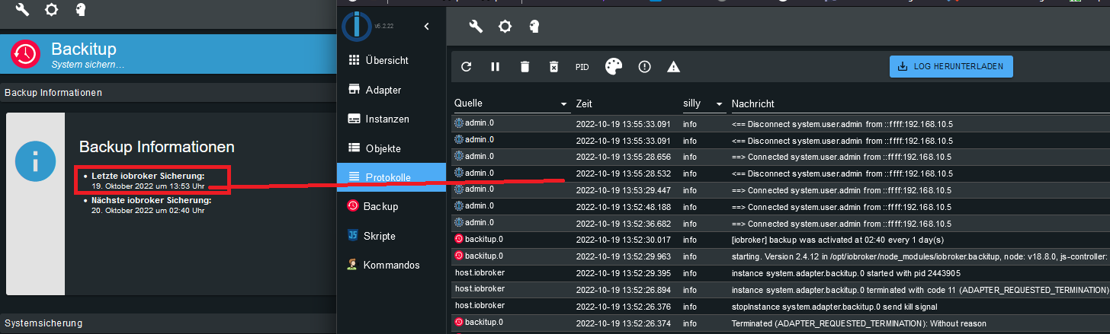Viewport: 1110px width, 334px height.
Task: Click host.iobroker source at 13:52:29.395
Action: click(480, 272)
